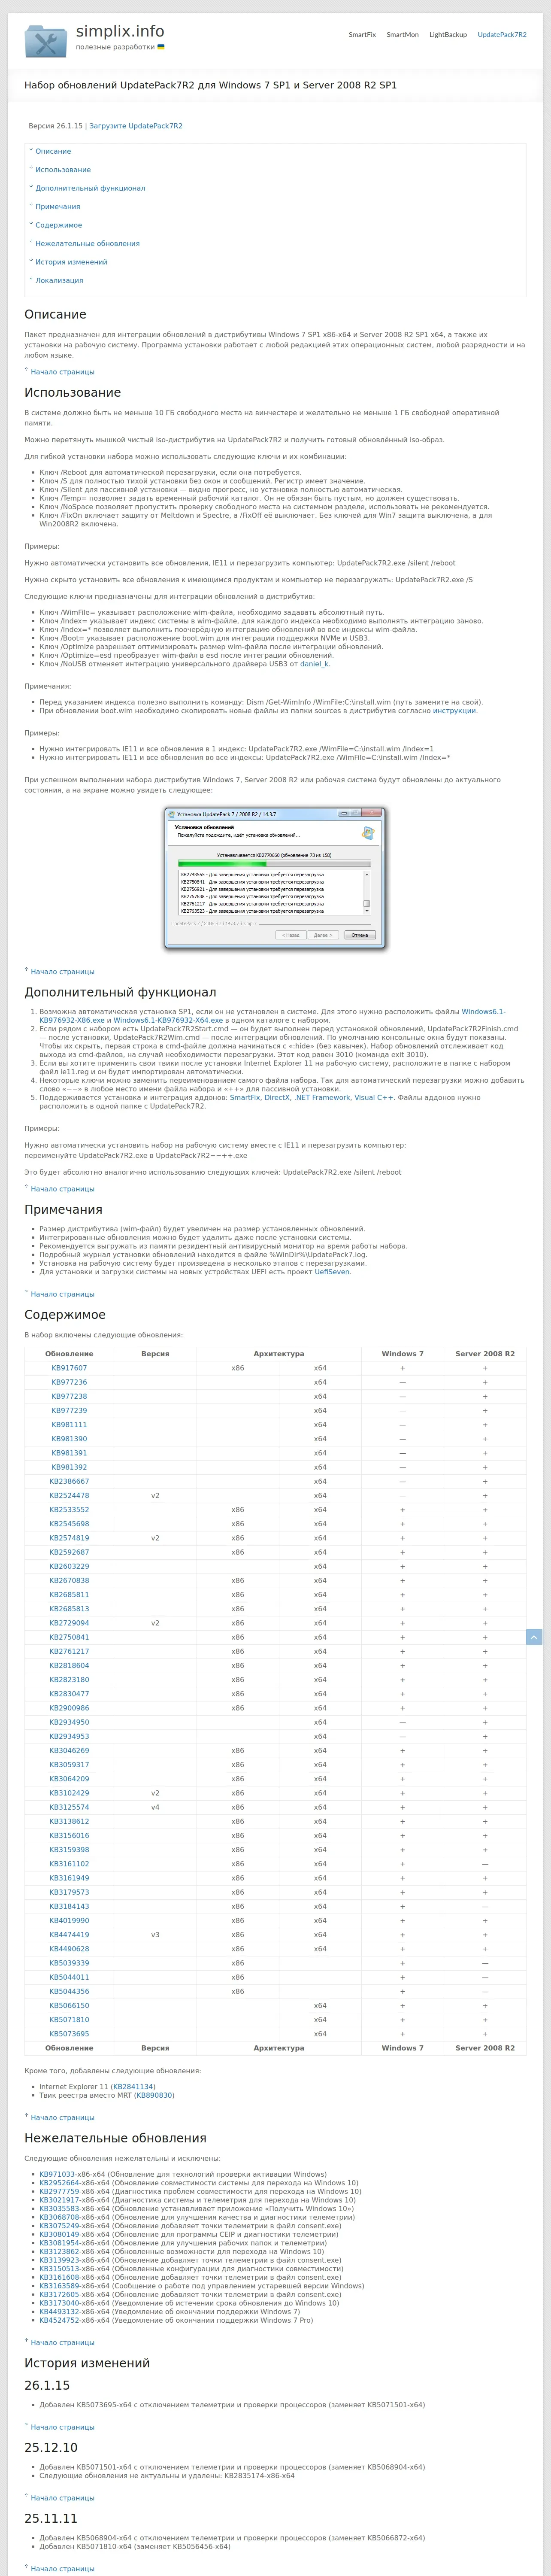Jump to Использование in the contents list
Viewport: 551px width, 2576px height.
(x=63, y=170)
